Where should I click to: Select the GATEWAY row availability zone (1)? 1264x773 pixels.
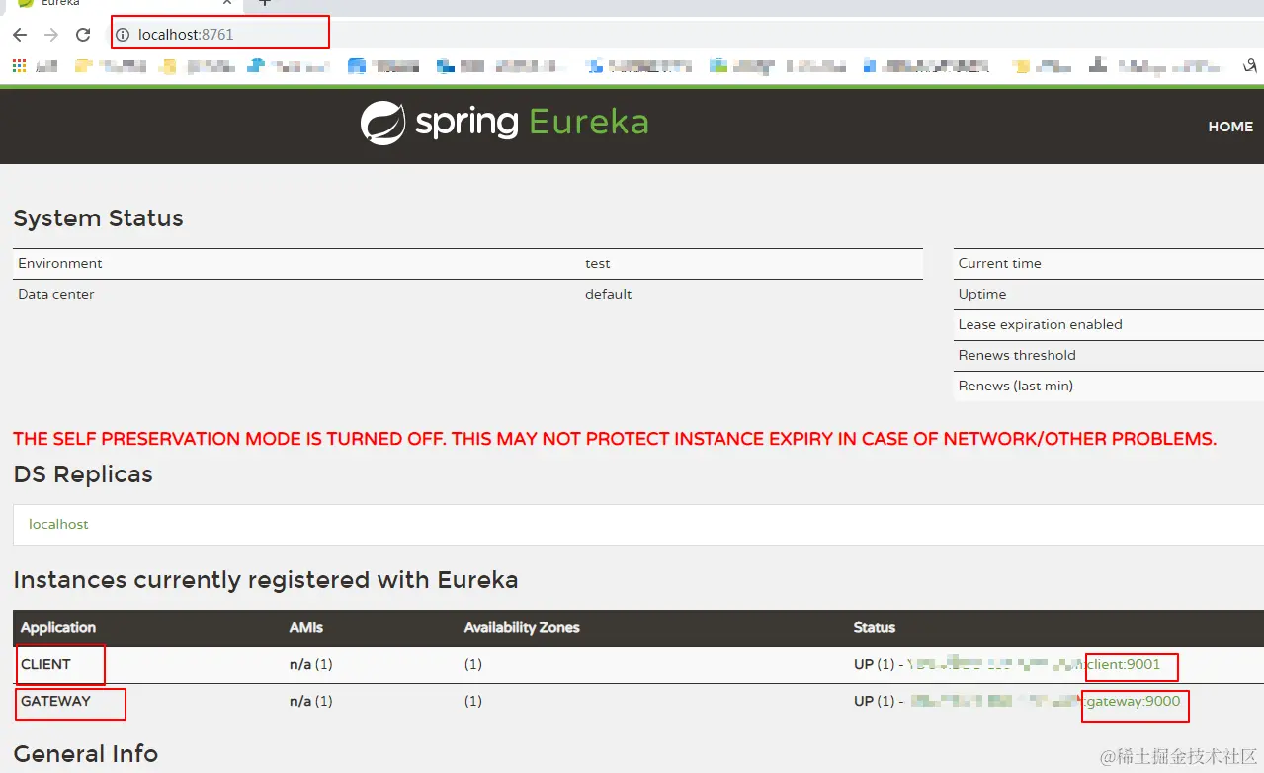click(473, 701)
